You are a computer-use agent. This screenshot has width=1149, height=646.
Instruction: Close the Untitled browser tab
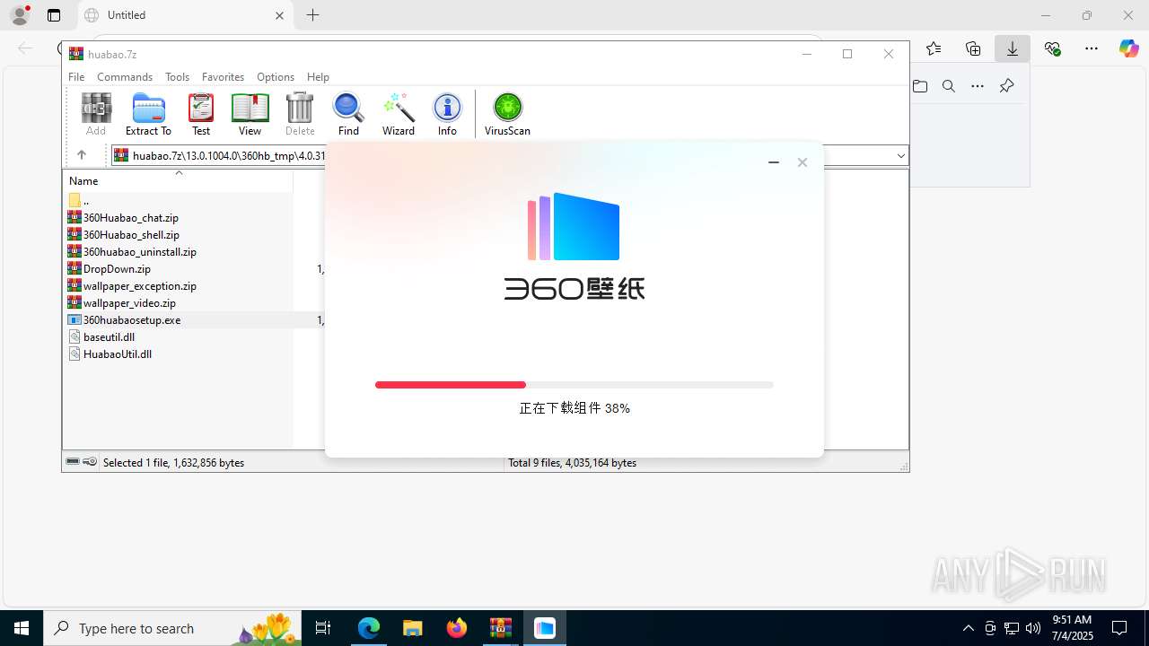point(279,15)
